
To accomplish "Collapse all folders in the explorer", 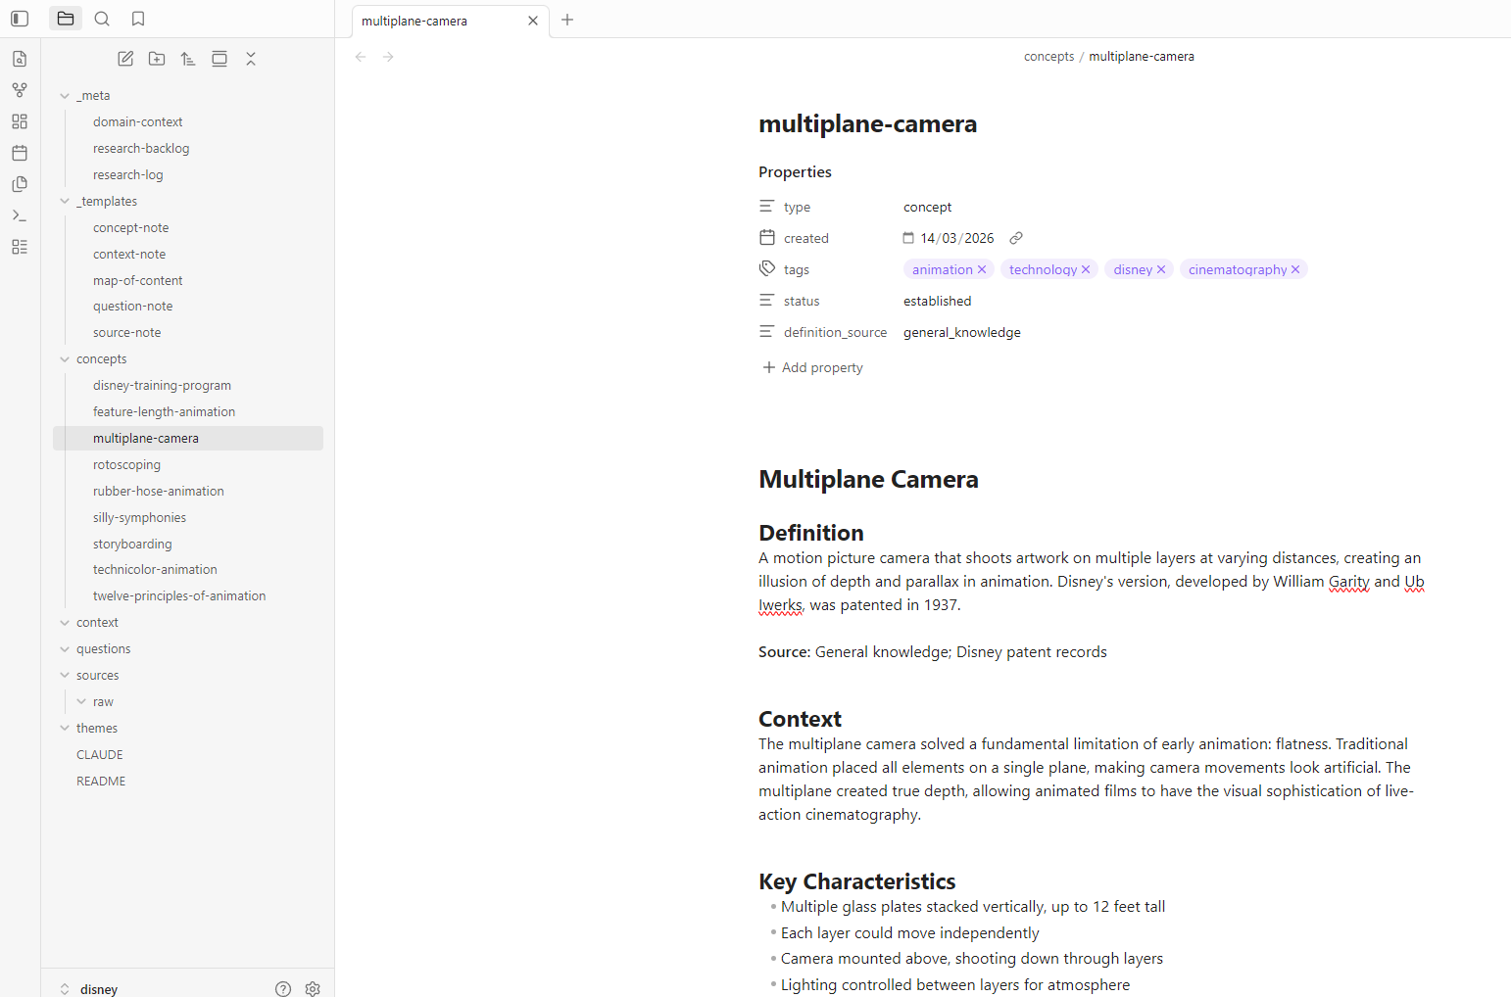I will click(x=251, y=59).
